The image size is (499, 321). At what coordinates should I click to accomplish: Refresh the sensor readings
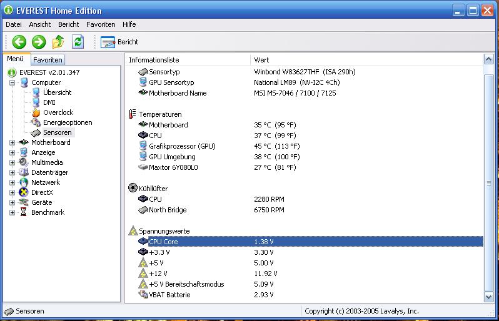click(78, 42)
